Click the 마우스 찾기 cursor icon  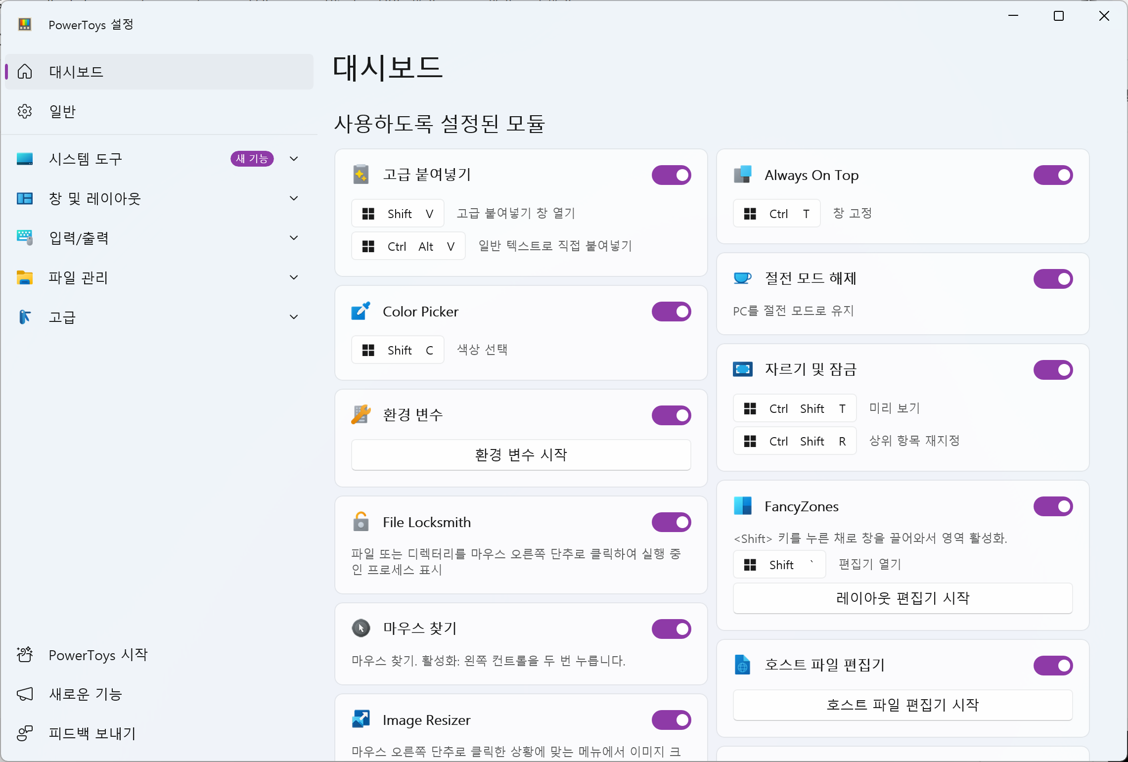pyautogui.click(x=361, y=628)
